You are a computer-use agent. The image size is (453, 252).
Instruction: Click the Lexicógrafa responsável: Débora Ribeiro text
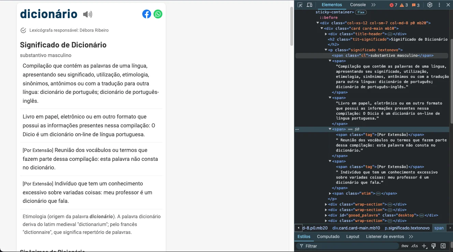point(69,30)
